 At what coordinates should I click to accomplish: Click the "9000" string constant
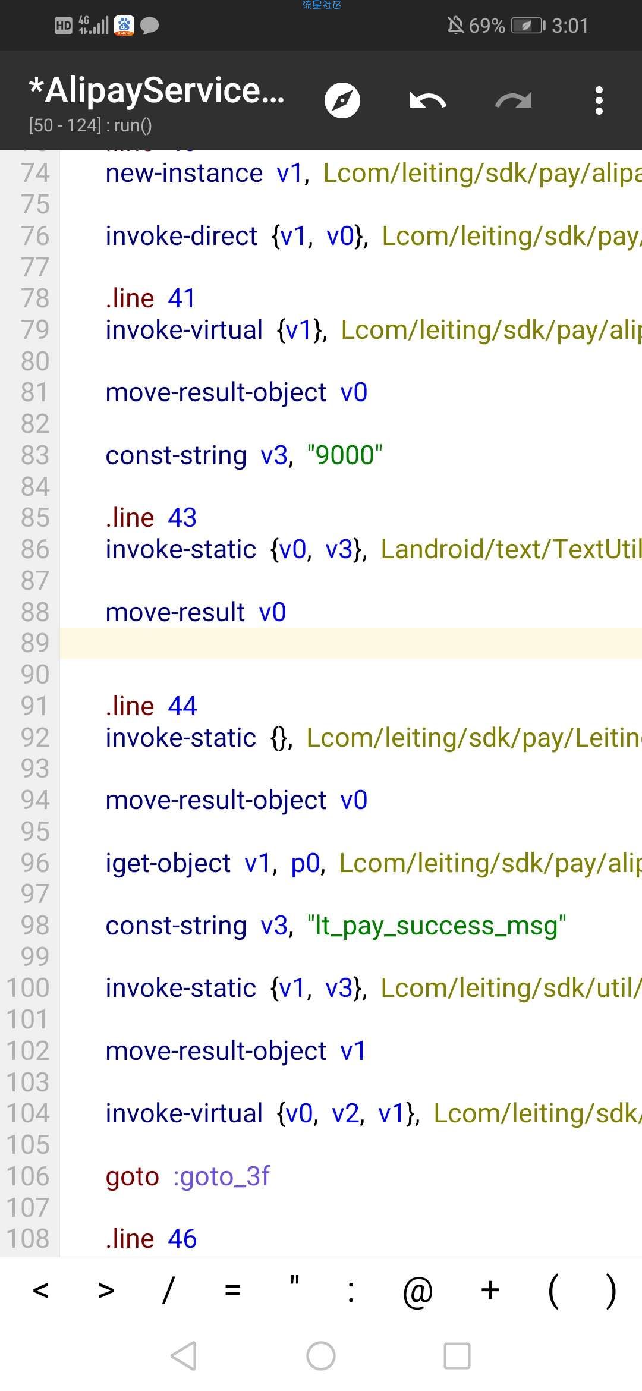(x=345, y=455)
